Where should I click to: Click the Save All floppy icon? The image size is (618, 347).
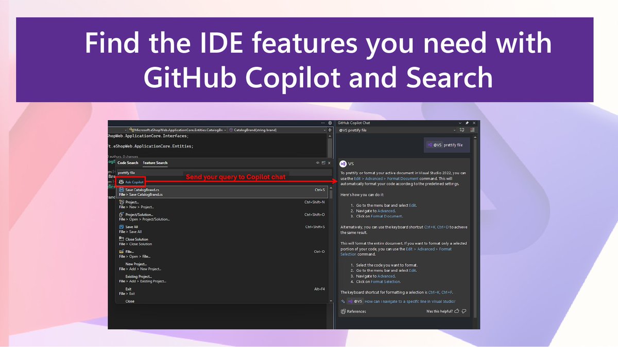122,227
